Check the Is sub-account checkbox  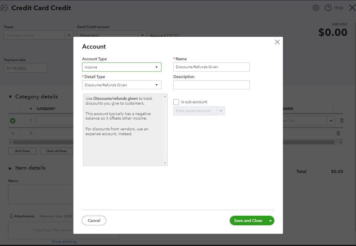pos(176,102)
